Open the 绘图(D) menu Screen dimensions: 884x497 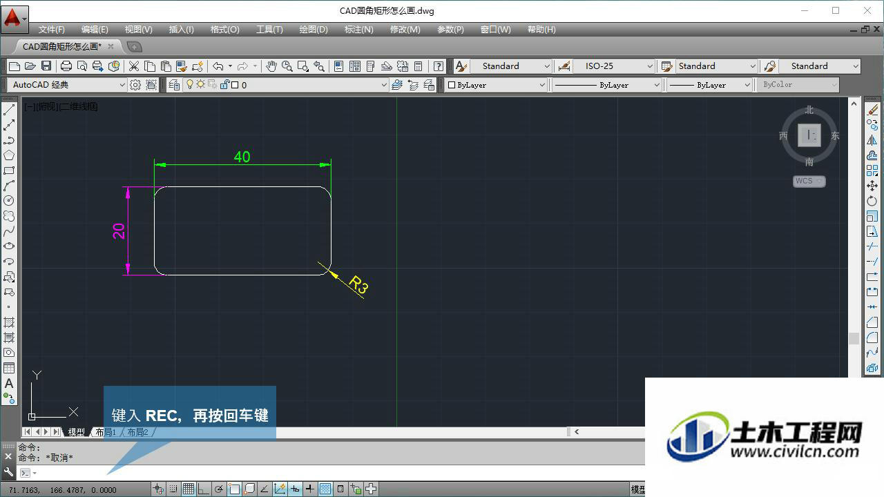(x=314, y=30)
